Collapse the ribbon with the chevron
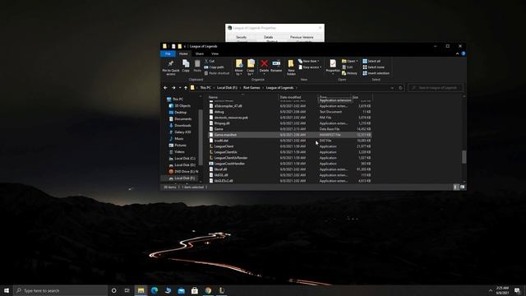526x296 pixels. (457, 53)
